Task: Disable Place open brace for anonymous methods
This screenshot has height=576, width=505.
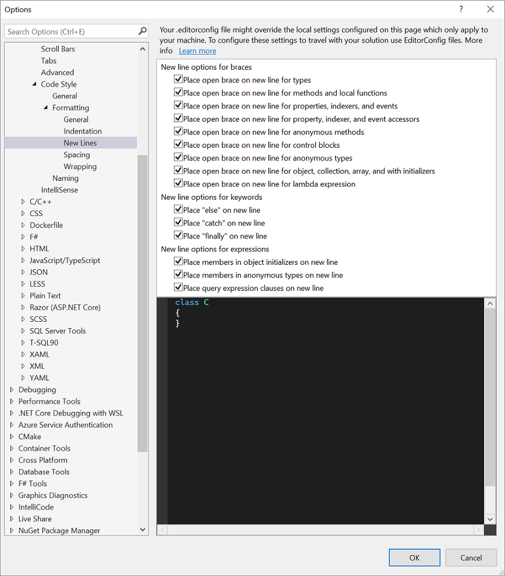Action: (x=178, y=131)
